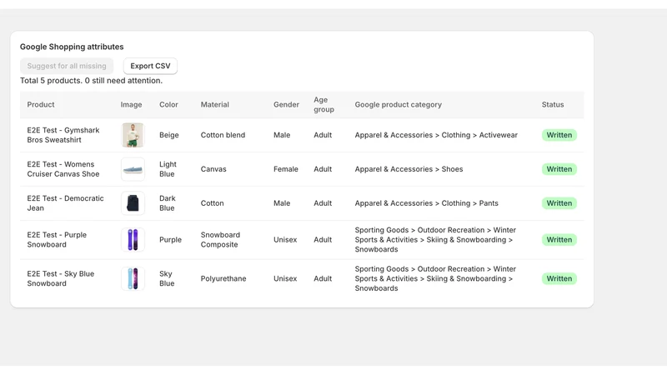Select product name E2E Test - Womens Cruiser Canvas Shoe
The height and width of the screenshot is (375, 667).
63,169
